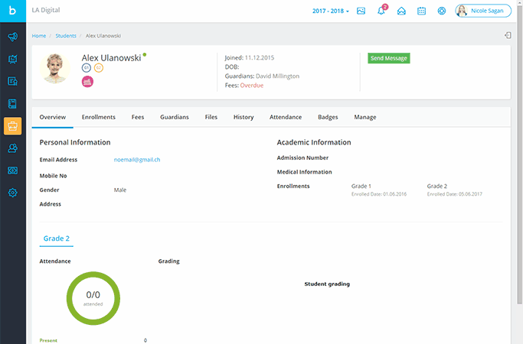This screenshot has width=523, height=344.
Task: Click the gallery image icon in header
Action: pos(361,11)
